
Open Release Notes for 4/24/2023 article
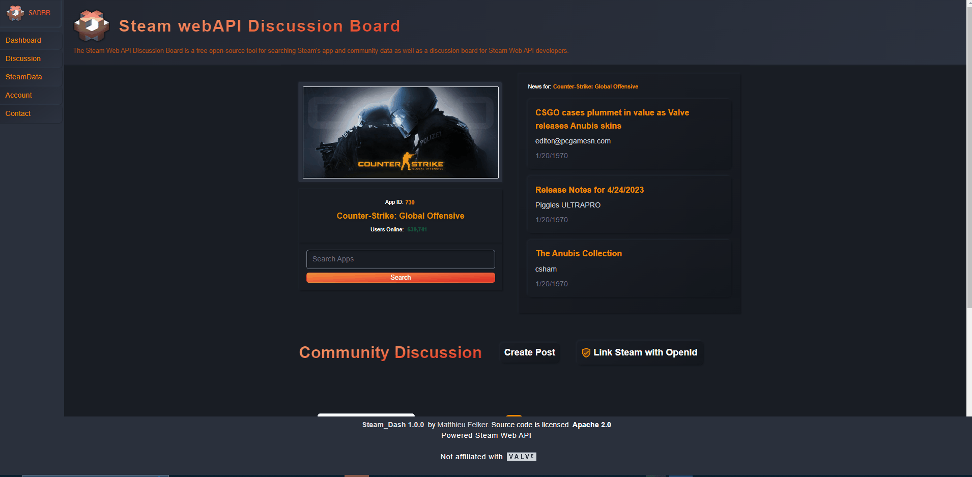[589, 190]
